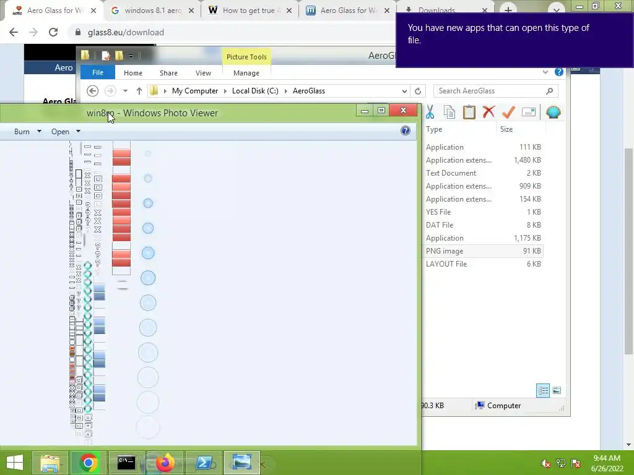
Task: Click the Paste clipboard icon in Explorer
Action: click(x=469, y=113)
